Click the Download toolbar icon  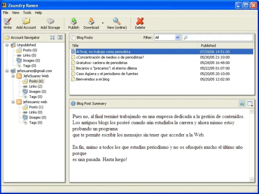91,21
